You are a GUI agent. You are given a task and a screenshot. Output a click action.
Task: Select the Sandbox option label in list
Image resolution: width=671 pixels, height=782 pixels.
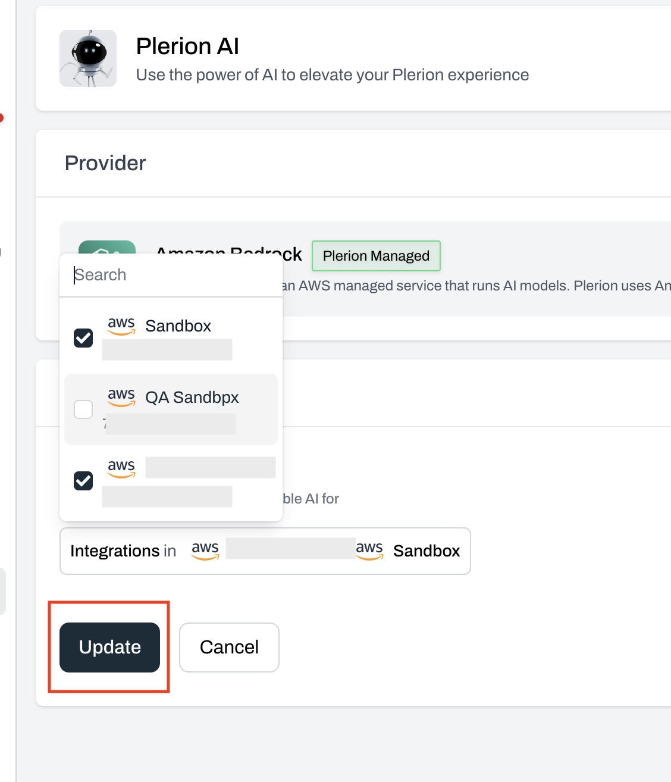tap(178, 326)
